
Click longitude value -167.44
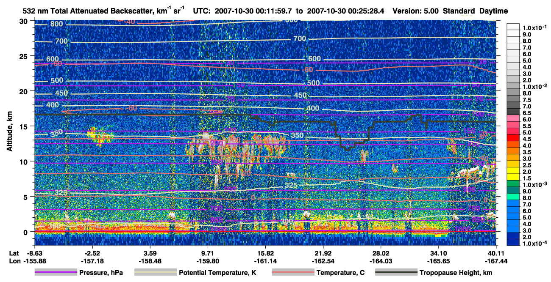pos(496,261)
